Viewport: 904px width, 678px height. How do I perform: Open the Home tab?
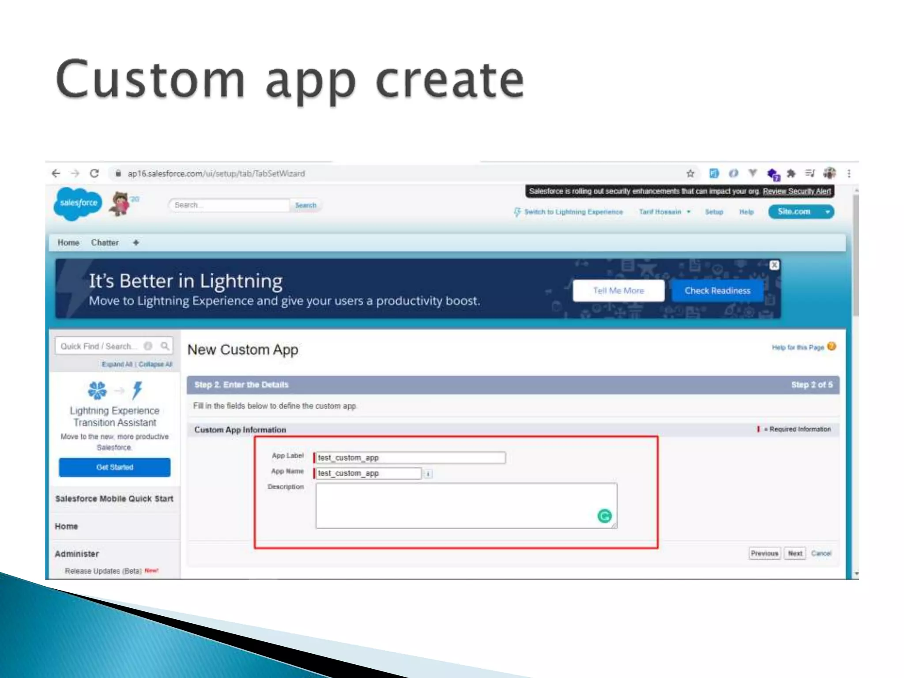pyautogui.click(x=68, y=243)
